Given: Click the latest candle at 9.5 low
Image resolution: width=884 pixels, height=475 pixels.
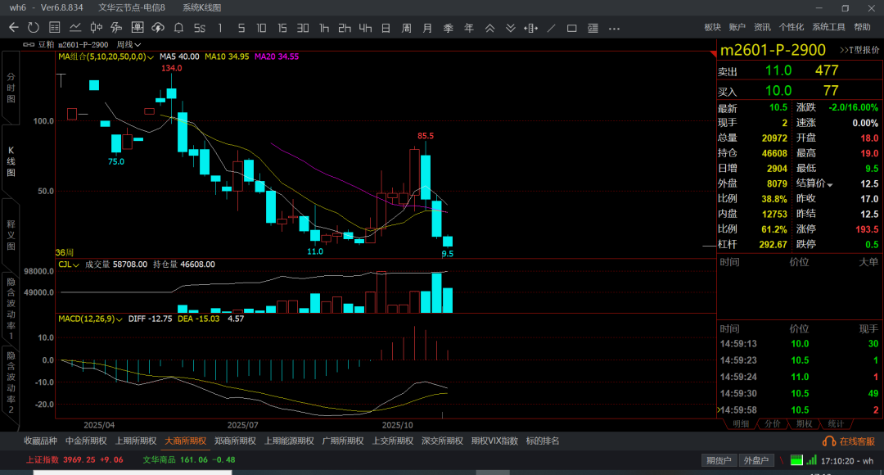Looking at the screenshot, I should point(447,241).
